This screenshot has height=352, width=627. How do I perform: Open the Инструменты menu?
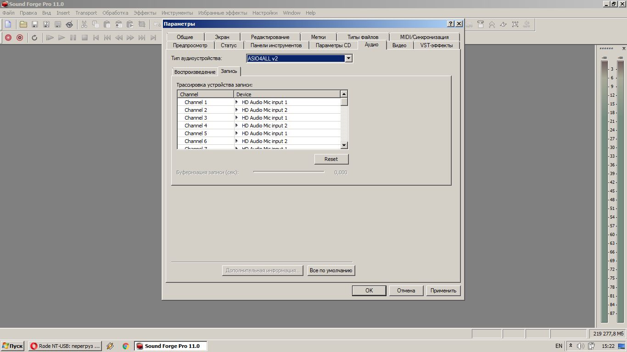[177, 13]
